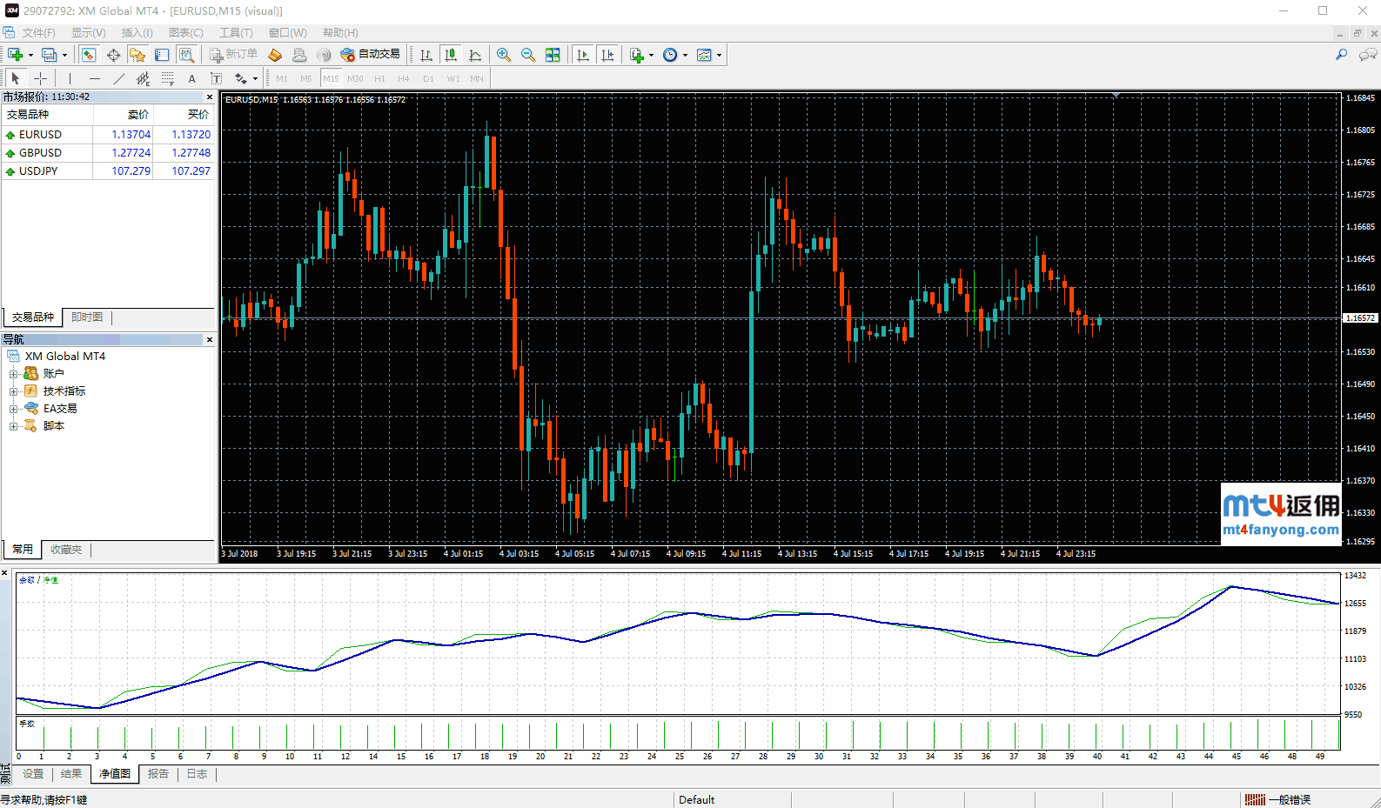Select the M15 timeframe button
The height and width of the screenshot is (808, 1381).
[331, 78]
